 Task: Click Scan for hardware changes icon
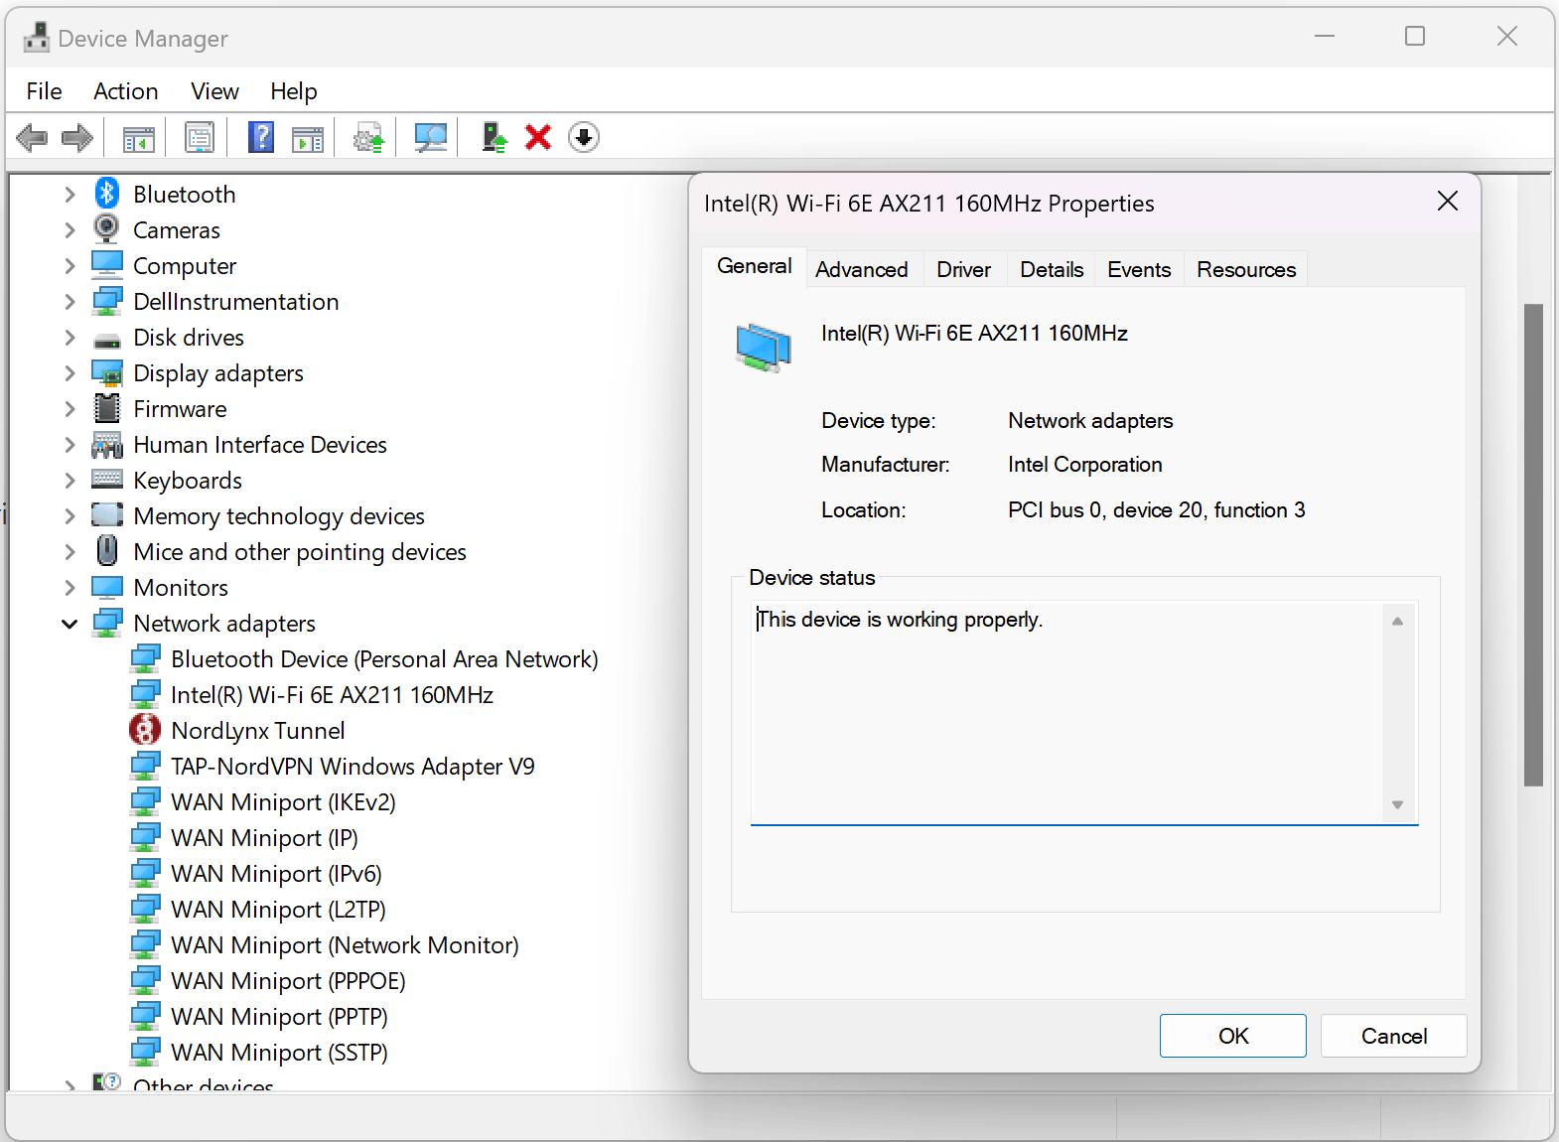click(430, 137)
